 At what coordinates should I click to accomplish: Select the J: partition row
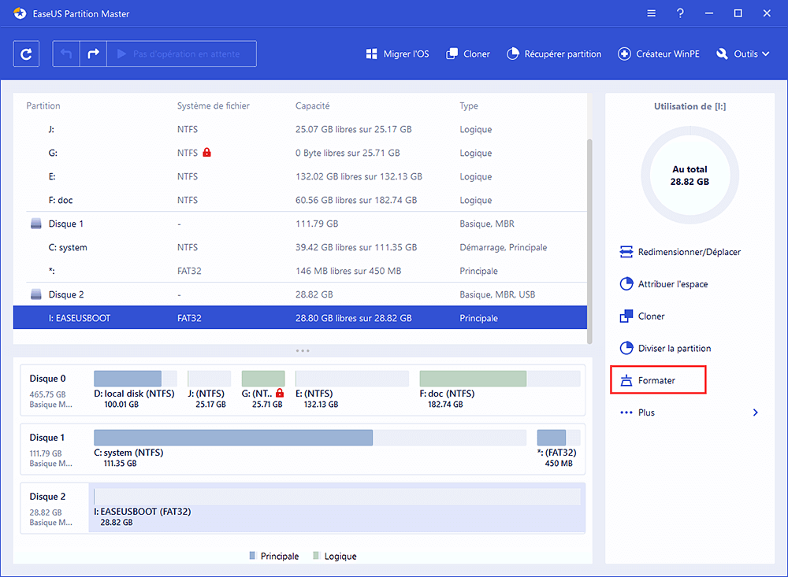(x=300, y=130)
